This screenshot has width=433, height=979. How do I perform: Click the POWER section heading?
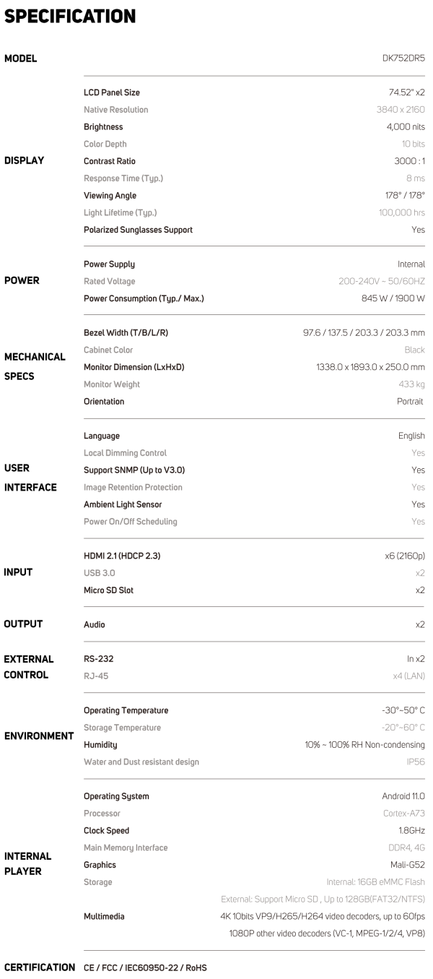pos(20,281)
